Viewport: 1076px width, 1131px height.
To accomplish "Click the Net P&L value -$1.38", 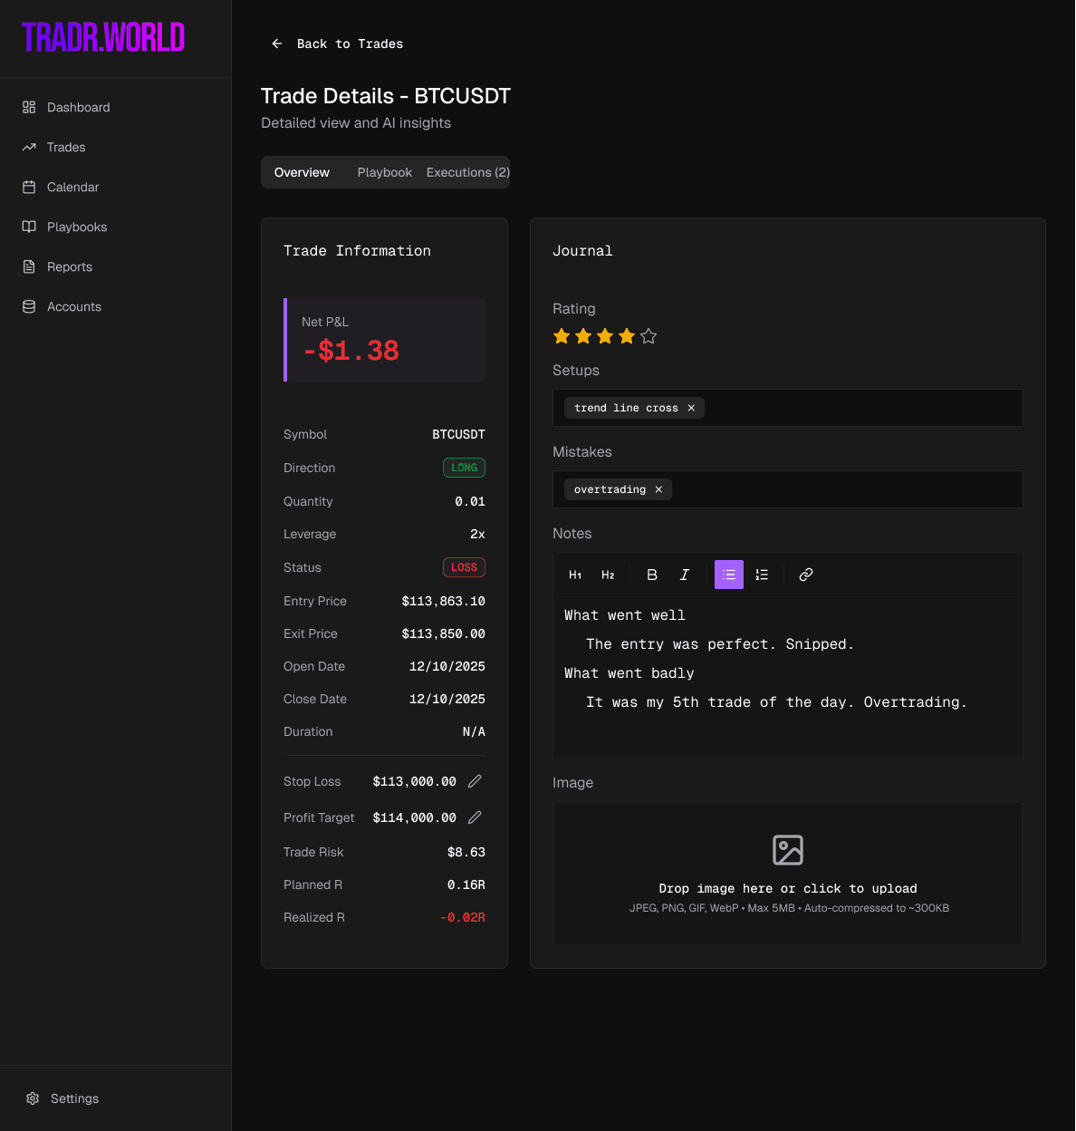I will (x=351, y=351).
